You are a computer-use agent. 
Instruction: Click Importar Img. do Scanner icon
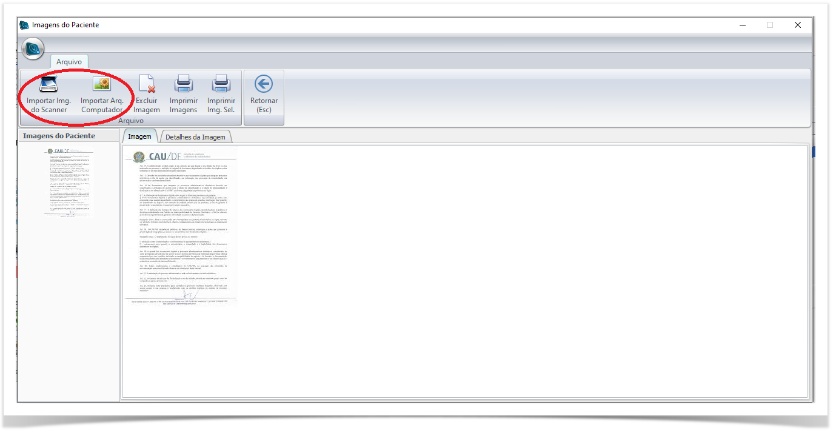click(48, 84)
